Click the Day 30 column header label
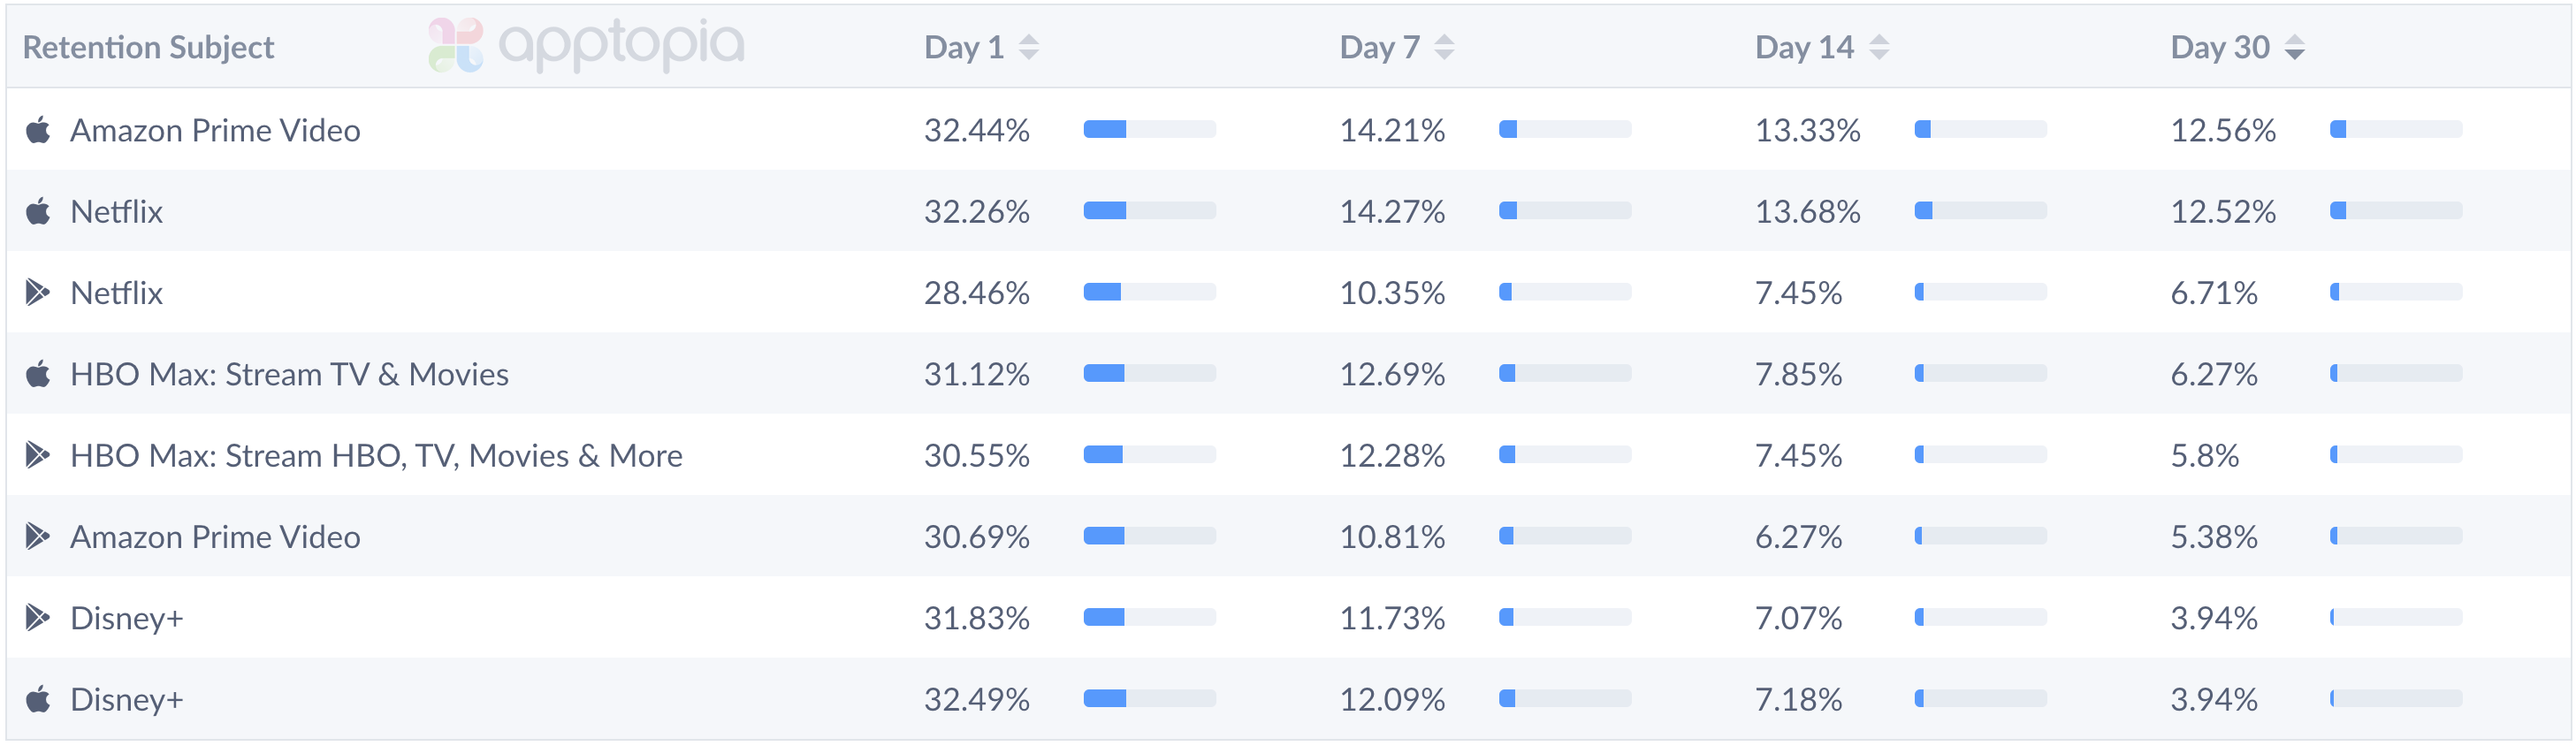 tap(2219, 47)
